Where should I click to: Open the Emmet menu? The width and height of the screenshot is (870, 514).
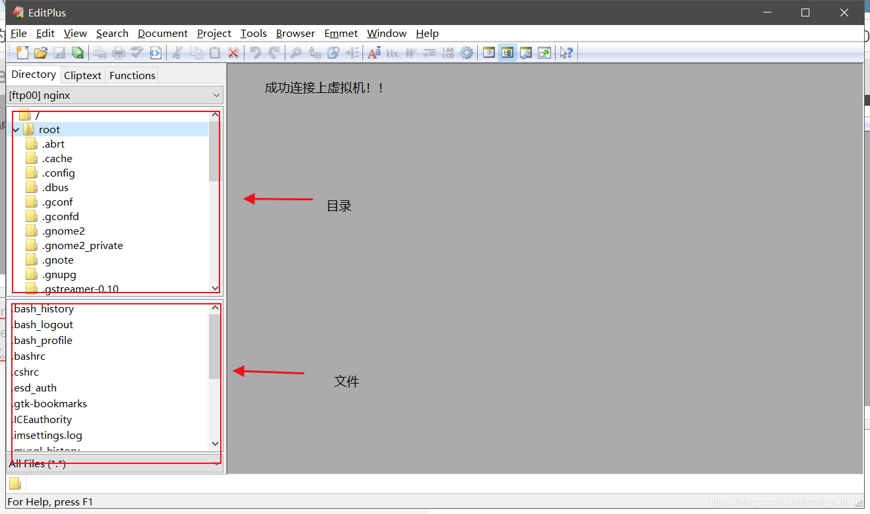[x=341, y=33]
